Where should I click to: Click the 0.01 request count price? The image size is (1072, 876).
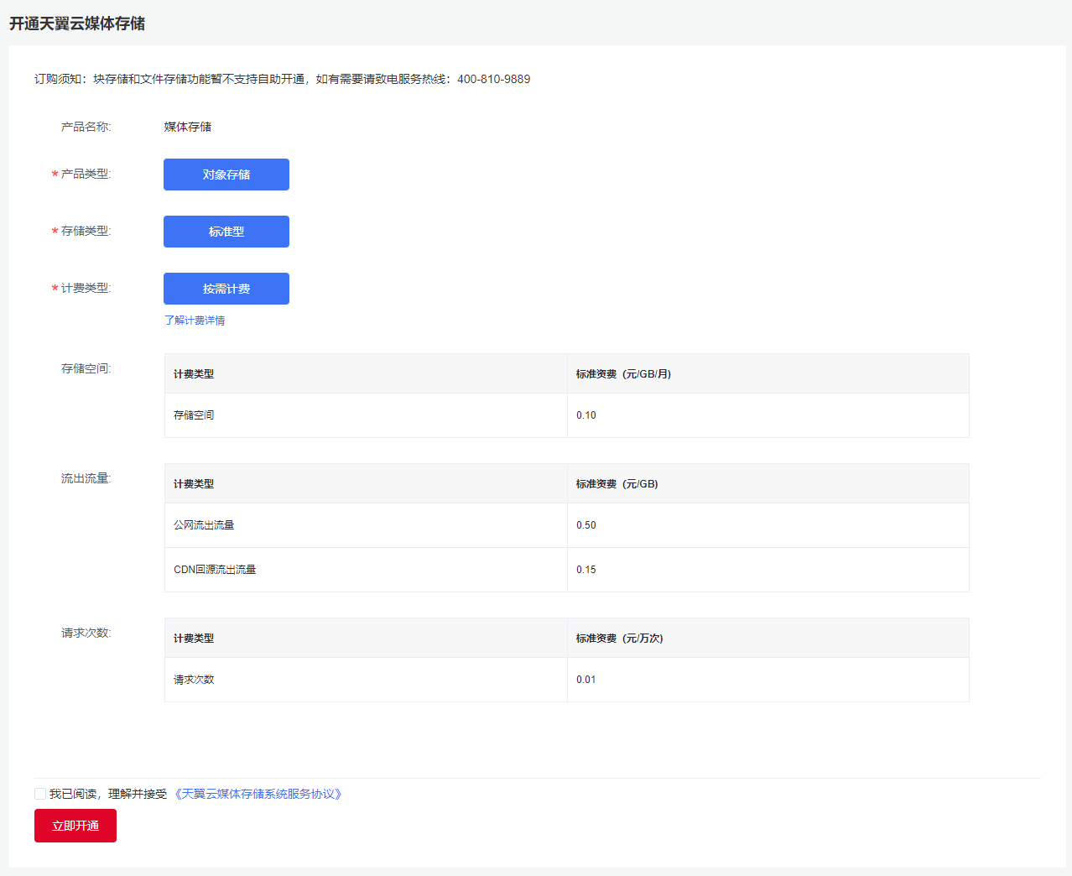click(x=586, y=680)
